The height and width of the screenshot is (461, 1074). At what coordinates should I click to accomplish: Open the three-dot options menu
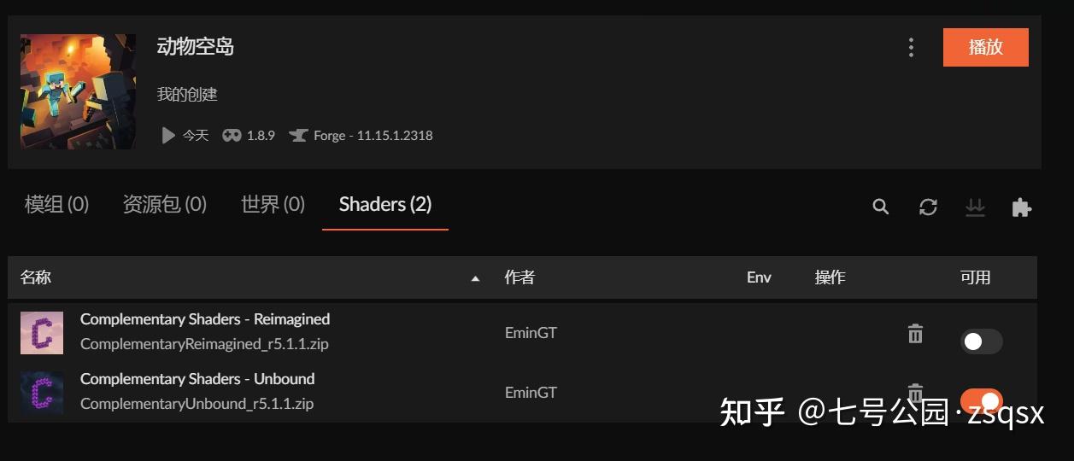[911, 48]
